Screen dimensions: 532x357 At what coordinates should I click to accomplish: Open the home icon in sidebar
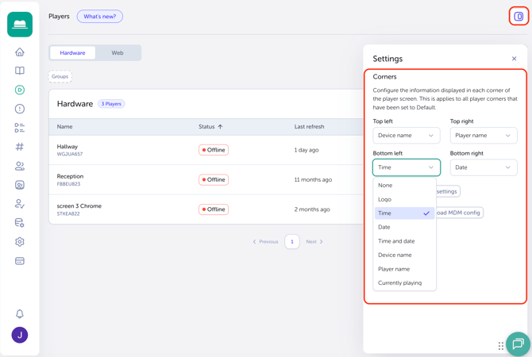pyautogui.click(x=20, y=52)
